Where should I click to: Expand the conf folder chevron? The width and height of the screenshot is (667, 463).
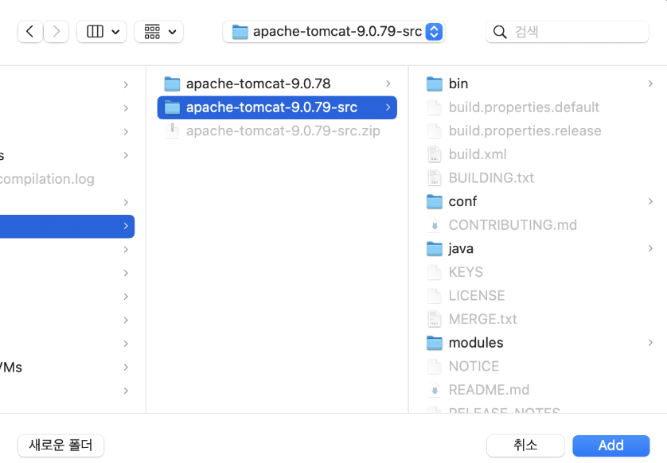click(650, 201)
